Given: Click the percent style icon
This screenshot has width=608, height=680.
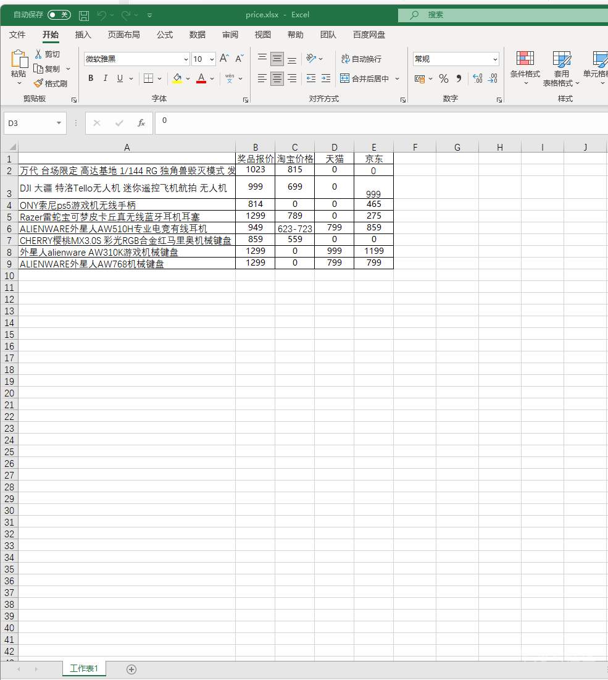Looking at the screenshot, I should pyautogui.click(x=443, y=78).
